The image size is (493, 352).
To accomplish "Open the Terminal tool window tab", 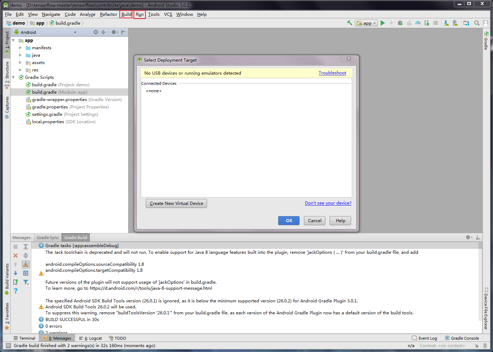I will (x=24, y=338).
